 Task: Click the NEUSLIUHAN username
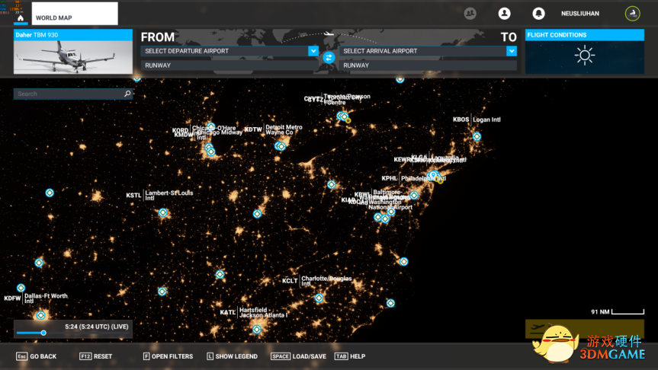tap(580, 14)
